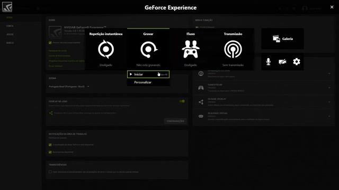Open the first green link under the version info

pyautogui.click(x=58, y=51)
